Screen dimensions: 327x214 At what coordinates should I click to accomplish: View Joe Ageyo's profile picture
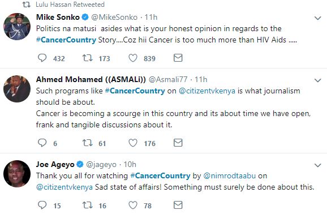(17, 174)
